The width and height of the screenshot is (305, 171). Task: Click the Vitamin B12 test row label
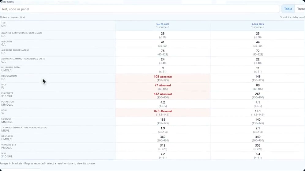9,145
